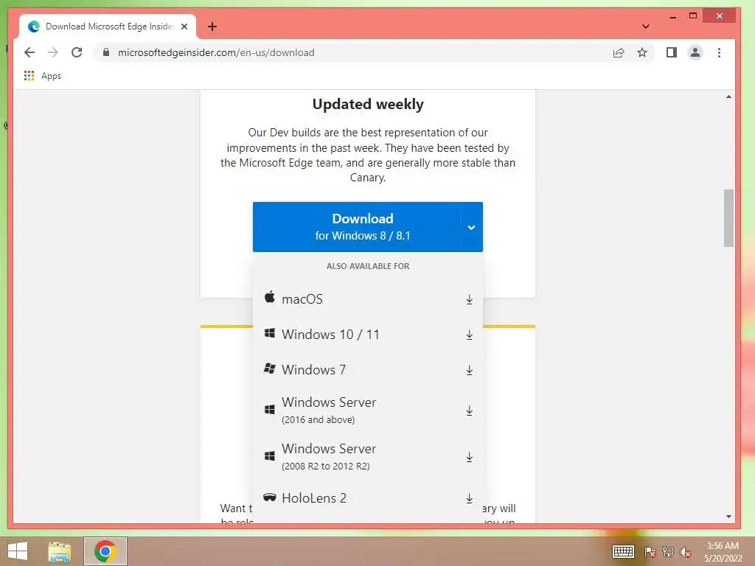The height and width of the screenshot is (566, 755).
Task: Click the share page icon in the address bar
Action: click(619, 52)
